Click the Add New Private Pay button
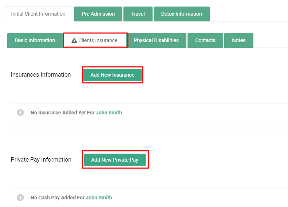This screenshot has width=288, height=207. point(115,160)
